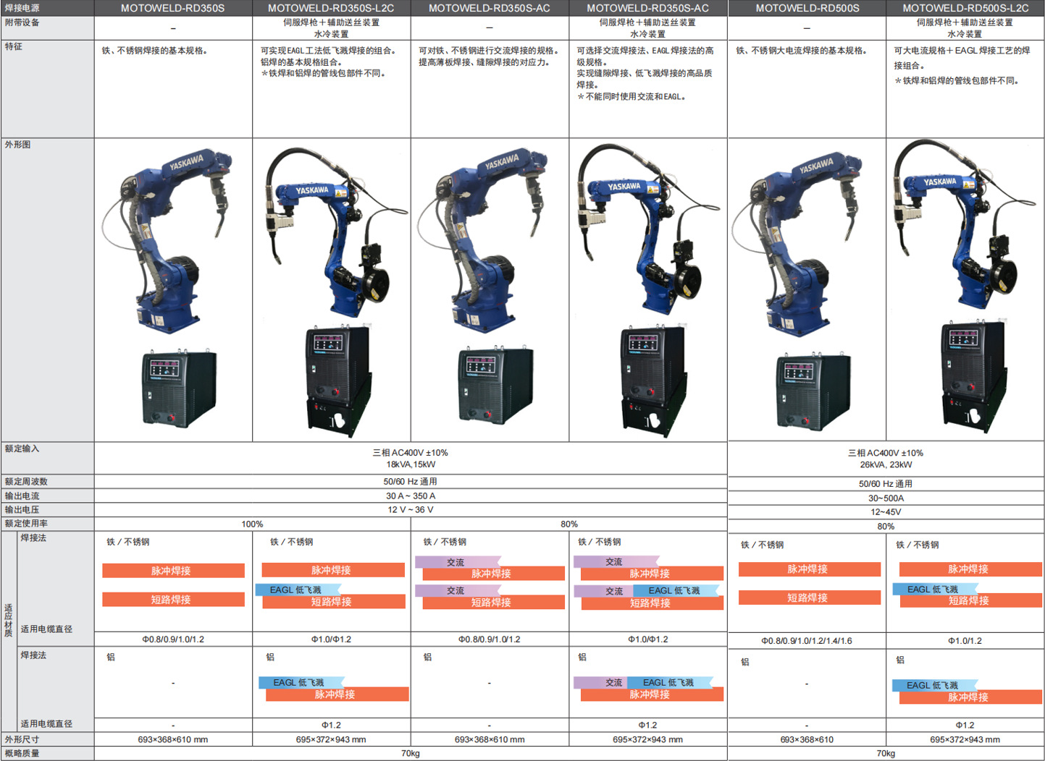Select the cable diameter "Φ0.8/0.9/1.0/1.2/1.4/1.6"
Viewport: 1045px width, 761px height.
click(x=807, y=641)
